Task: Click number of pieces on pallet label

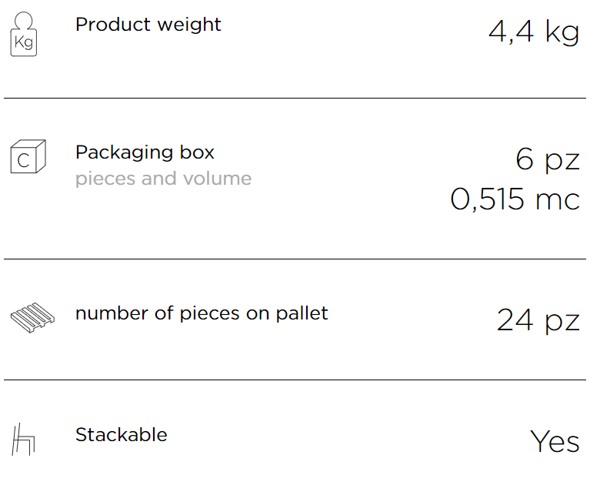Action: [x=202, y=313]
